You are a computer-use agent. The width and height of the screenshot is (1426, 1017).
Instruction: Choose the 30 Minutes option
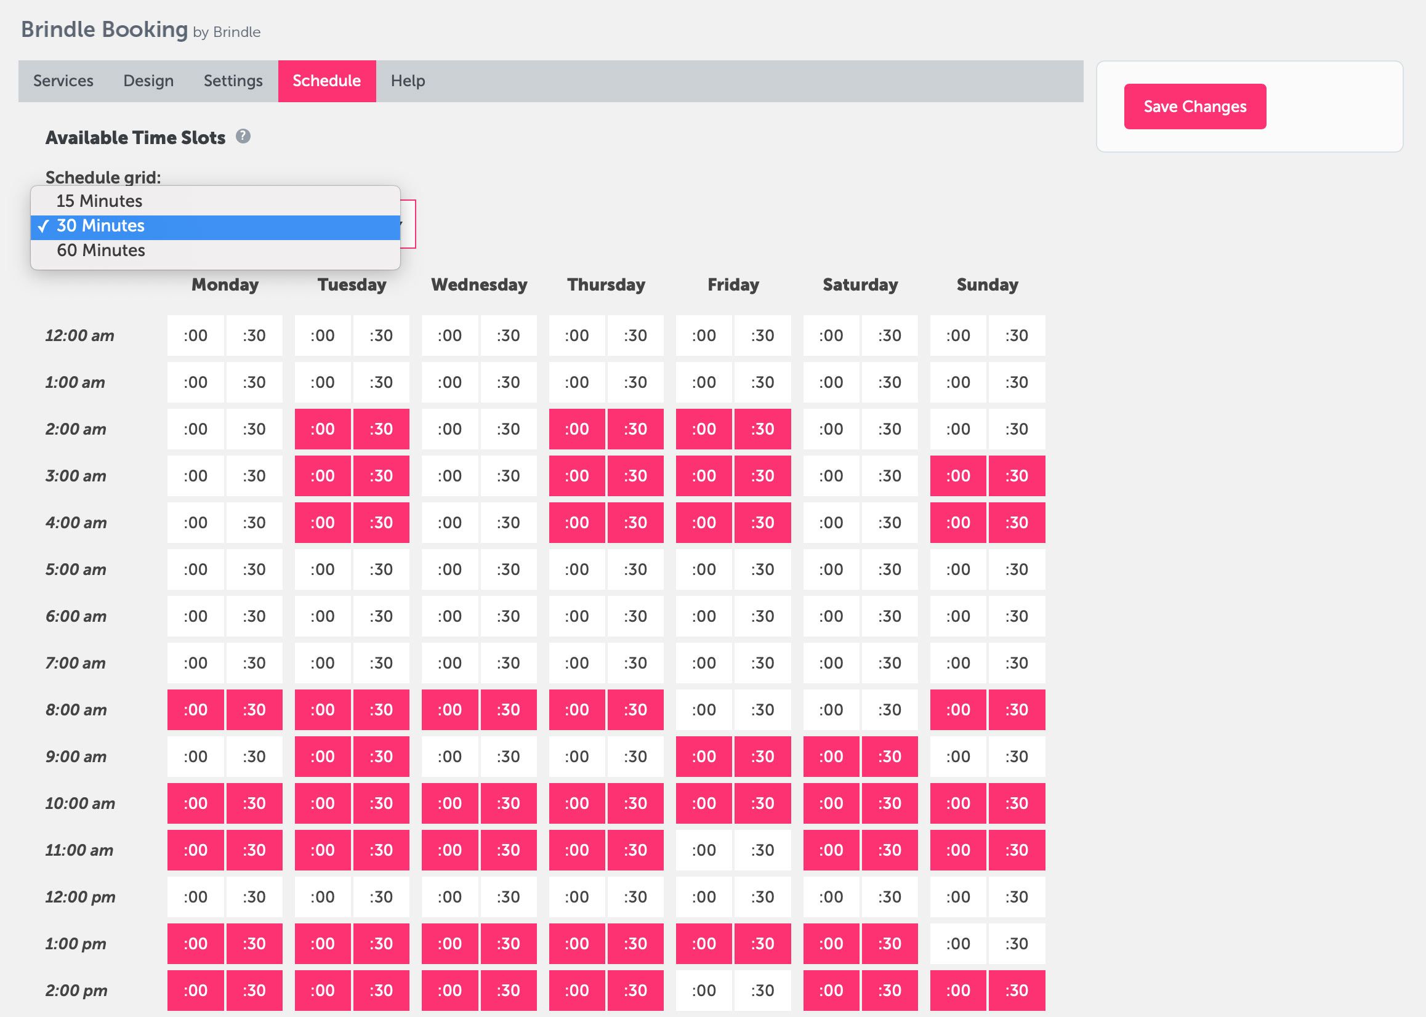100,226
